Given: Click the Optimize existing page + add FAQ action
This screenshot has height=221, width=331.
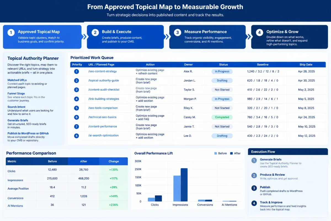Looking at the screenshot, I should (150, 117).
